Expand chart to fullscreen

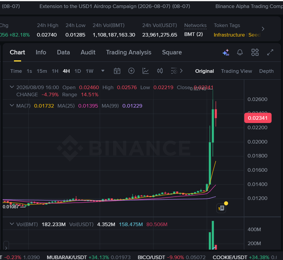click(270, 52)
